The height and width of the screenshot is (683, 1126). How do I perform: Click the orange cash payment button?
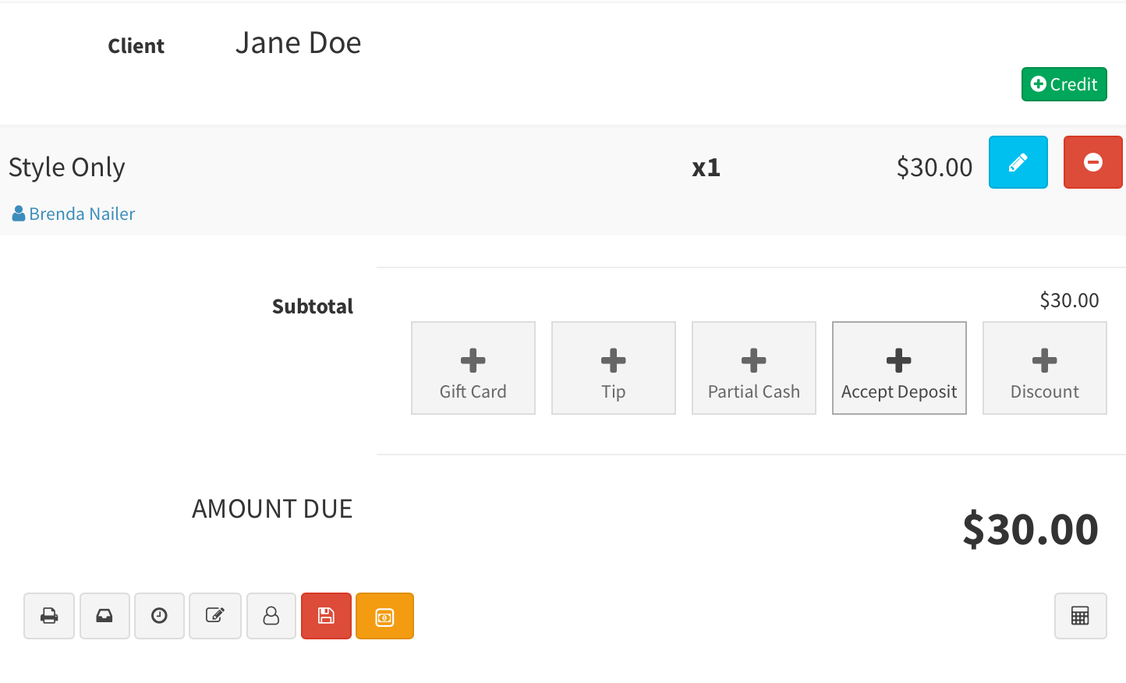tap(384, 616)
